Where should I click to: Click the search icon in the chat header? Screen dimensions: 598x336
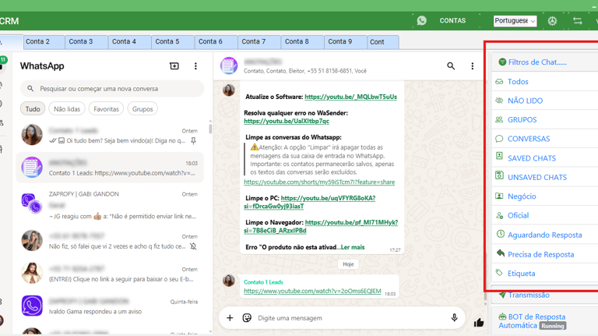pyautogui.click(x=451, y=66)
